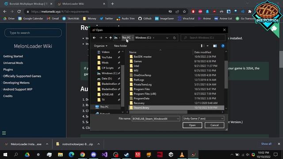Open the wiki sidebar hamburger menu
Screen dimensions: 283x159
coord(4,133)
